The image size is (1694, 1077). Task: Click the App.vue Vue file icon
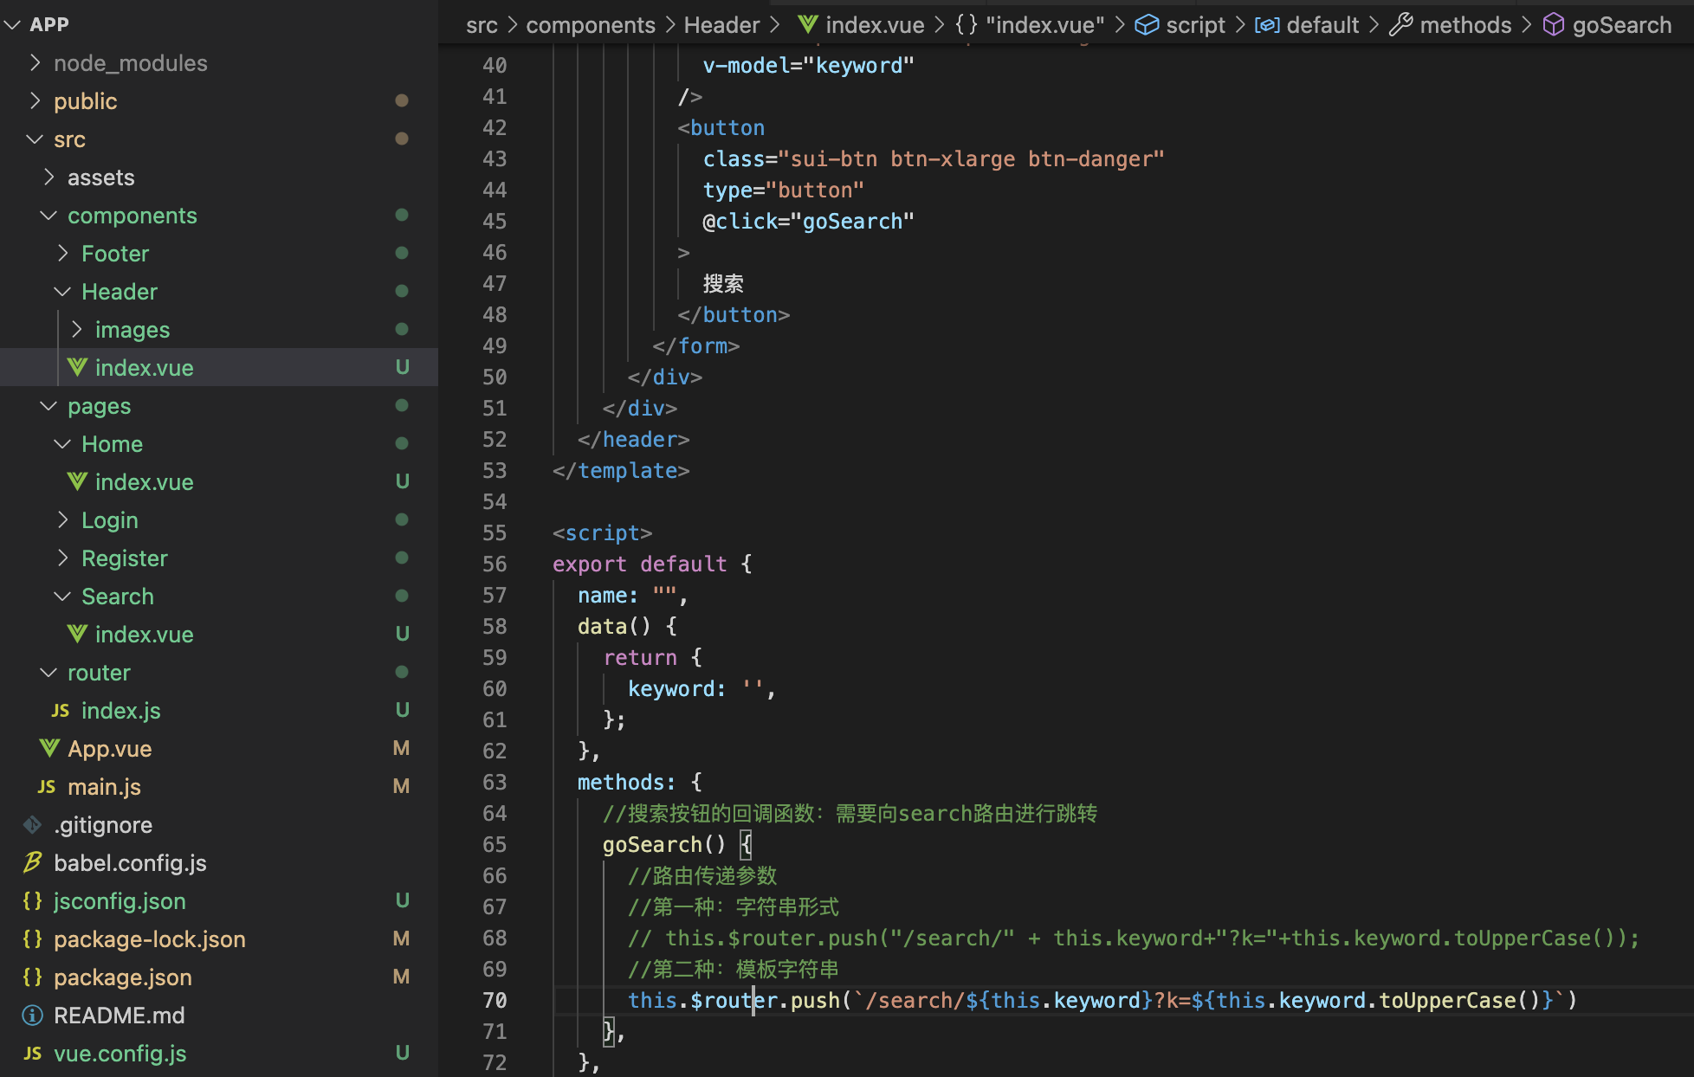(x=49, y=748)
